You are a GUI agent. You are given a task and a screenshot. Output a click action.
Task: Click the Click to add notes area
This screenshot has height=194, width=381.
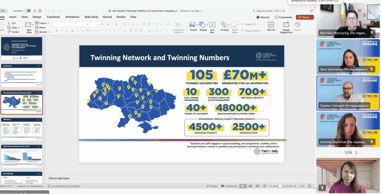point(59,178)
